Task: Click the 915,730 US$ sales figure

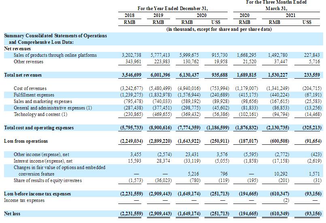Action: (219, 55)
